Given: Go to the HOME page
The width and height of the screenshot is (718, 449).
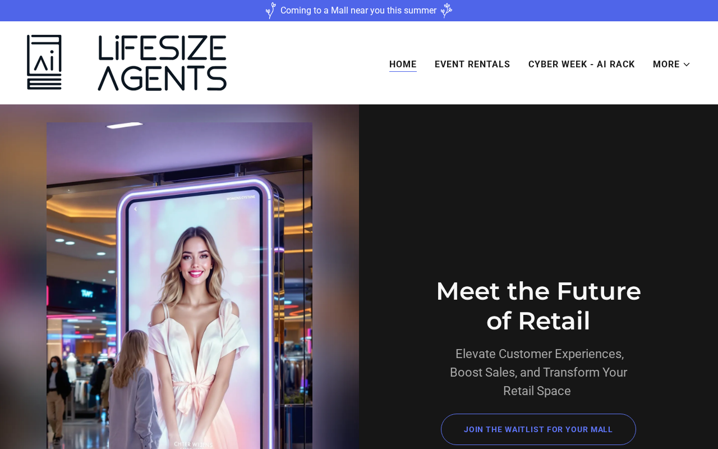Looking at the screenshot, I should pyautogui.click(x=403, y=65).
